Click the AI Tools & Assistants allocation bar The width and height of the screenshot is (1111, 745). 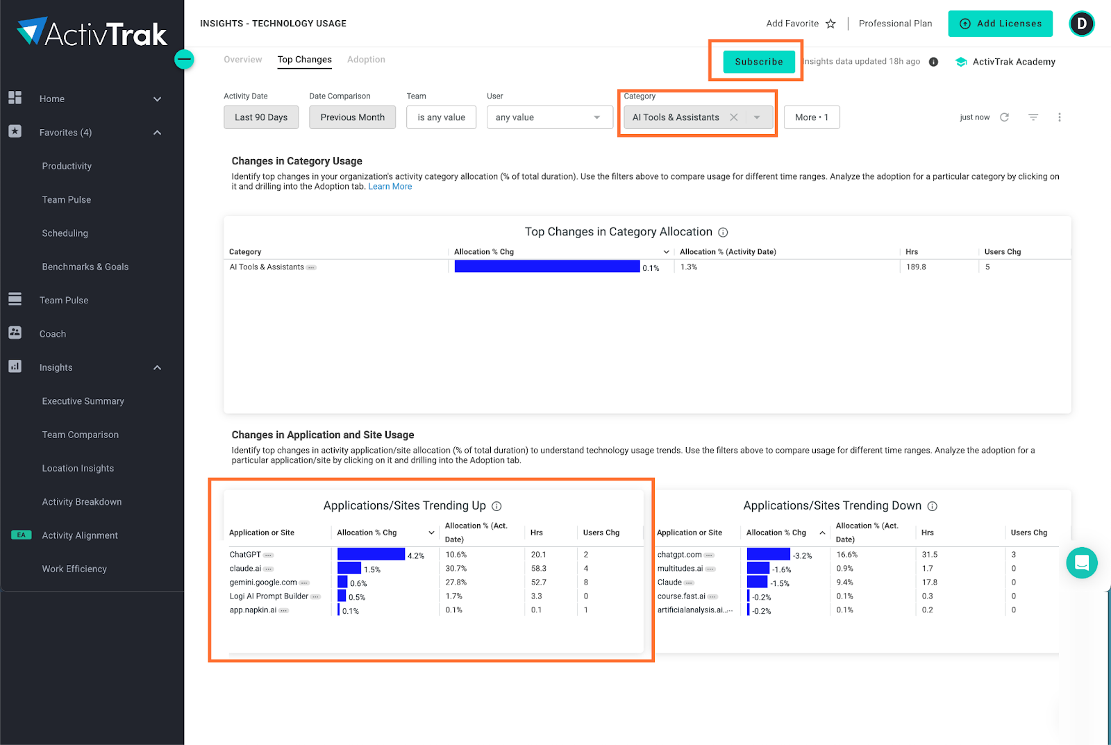pos(547,267)
